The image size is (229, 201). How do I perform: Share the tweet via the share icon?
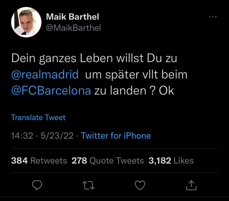coord(191,185)
